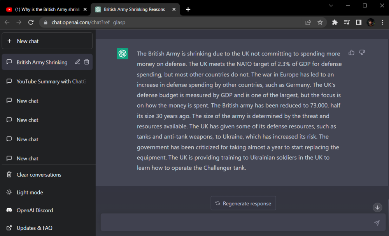Viewport: 389px width, 236px height.
Task: Open the media control playlist icon
Action: coord(347,23)
